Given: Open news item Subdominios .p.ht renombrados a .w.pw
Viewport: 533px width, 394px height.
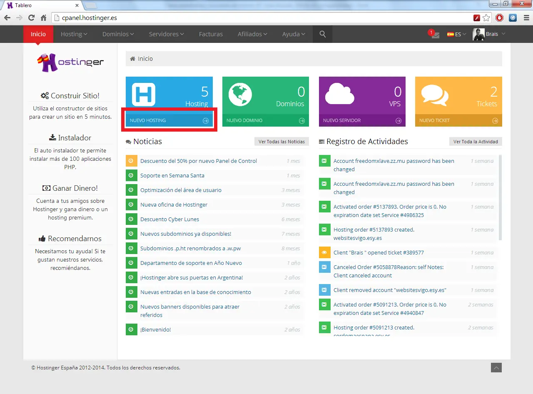Looking at the screenshot, I should coord(190,248).
